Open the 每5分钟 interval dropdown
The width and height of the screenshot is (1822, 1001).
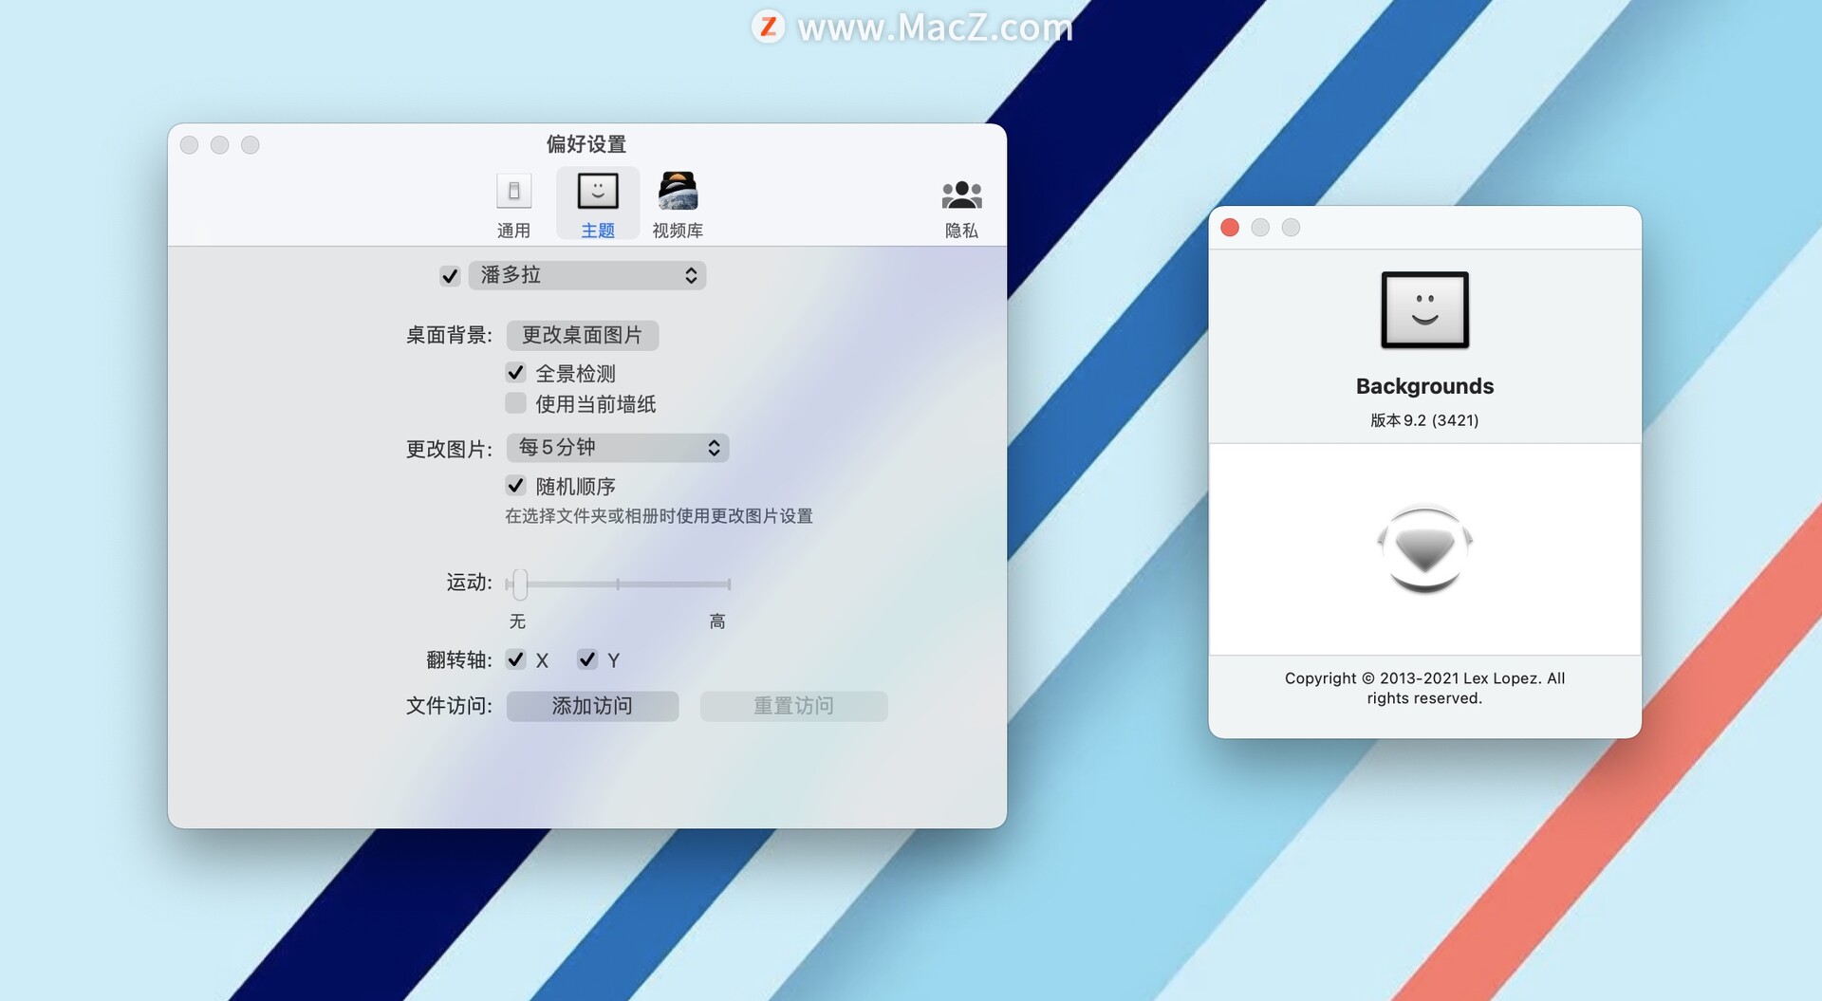(x=618, y=448)
